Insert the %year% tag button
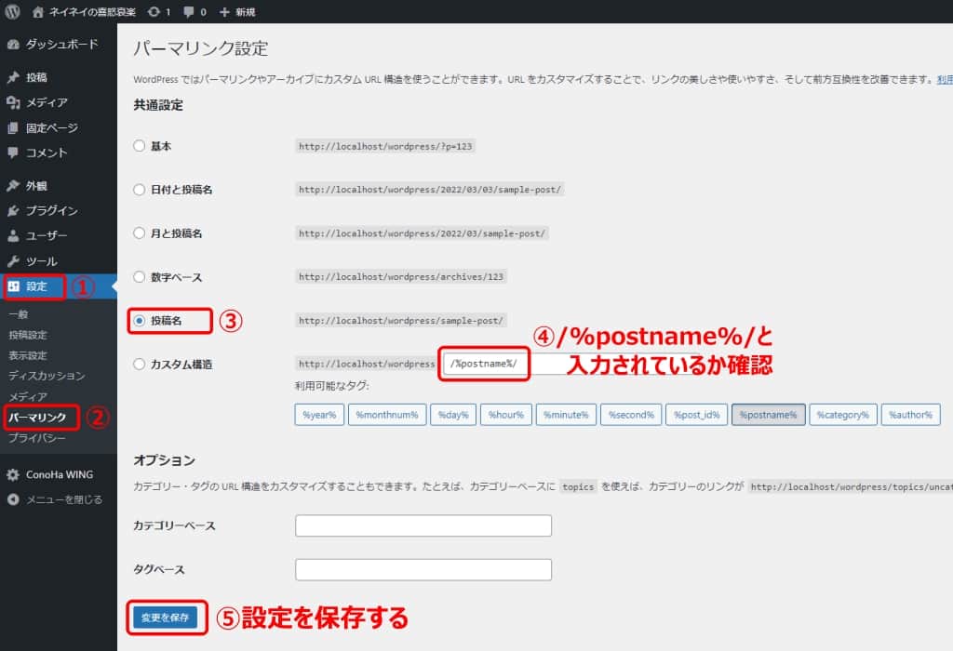Image resolution: width=953 pixels, height=651 pixels. (x=320, y=415)
